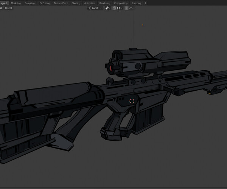Switch to the Sculpting workspace tab
This screenshot has height=189, width=227.
pos(30,3)
